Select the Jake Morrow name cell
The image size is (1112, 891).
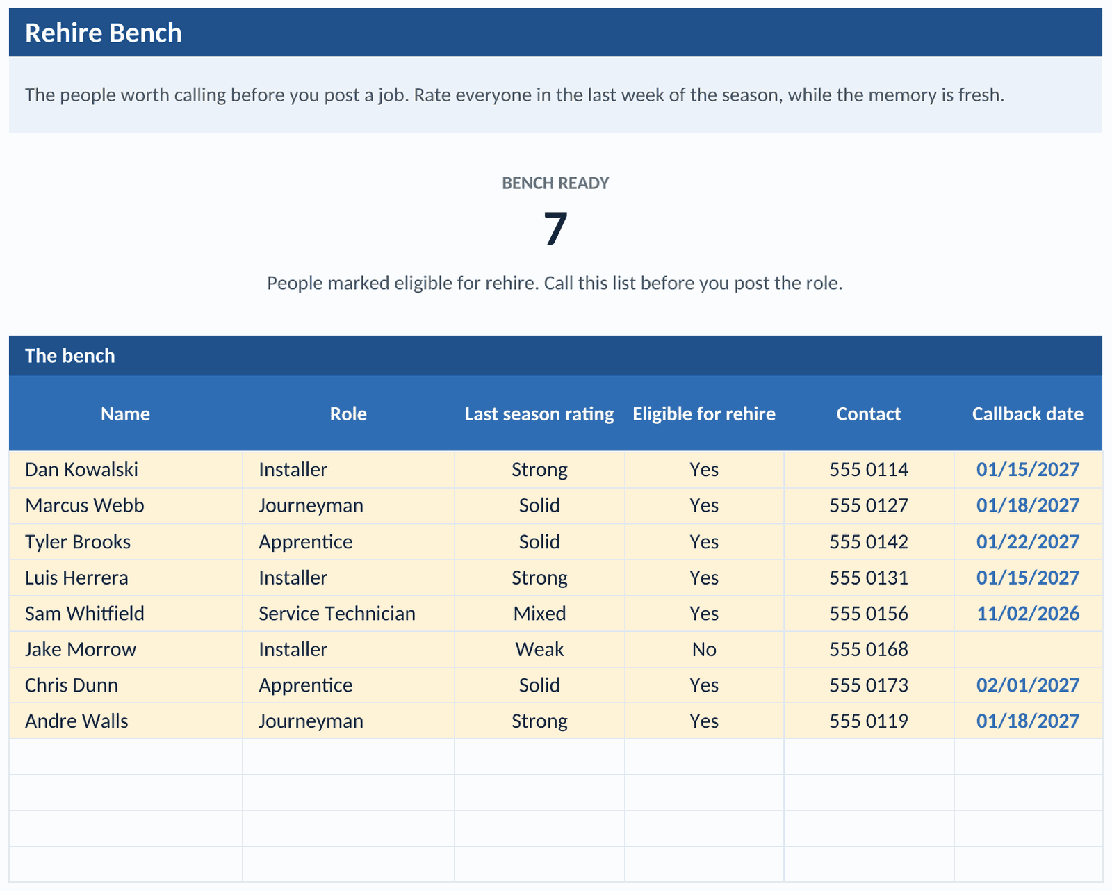tap(126, 649)
